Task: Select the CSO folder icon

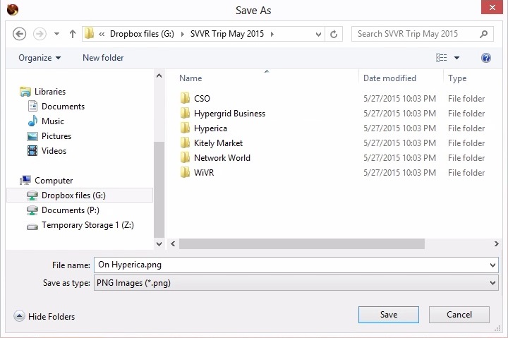Action: pyautogui.click(x=185, y=98)
